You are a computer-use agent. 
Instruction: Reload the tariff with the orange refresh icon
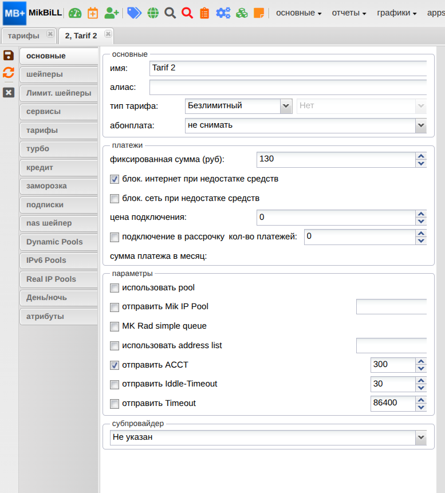coord(9,72)
